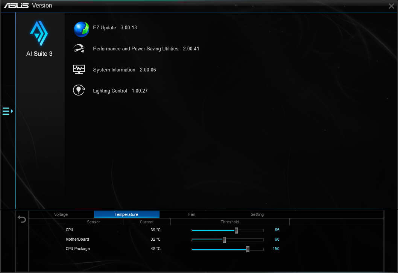398x273 pixels.
Task: Click the CPU Package sensor row label
Action: pos(77,249)
